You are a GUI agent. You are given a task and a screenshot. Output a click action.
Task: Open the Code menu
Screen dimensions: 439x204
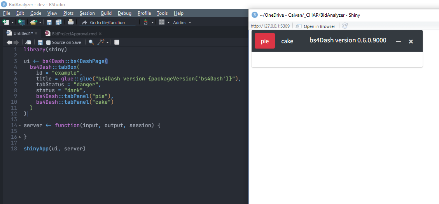[x=36, y=13]
